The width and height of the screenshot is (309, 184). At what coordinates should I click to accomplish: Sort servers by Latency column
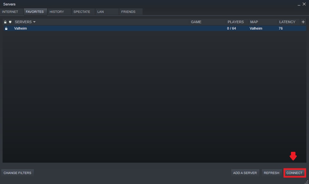[288, 22]
